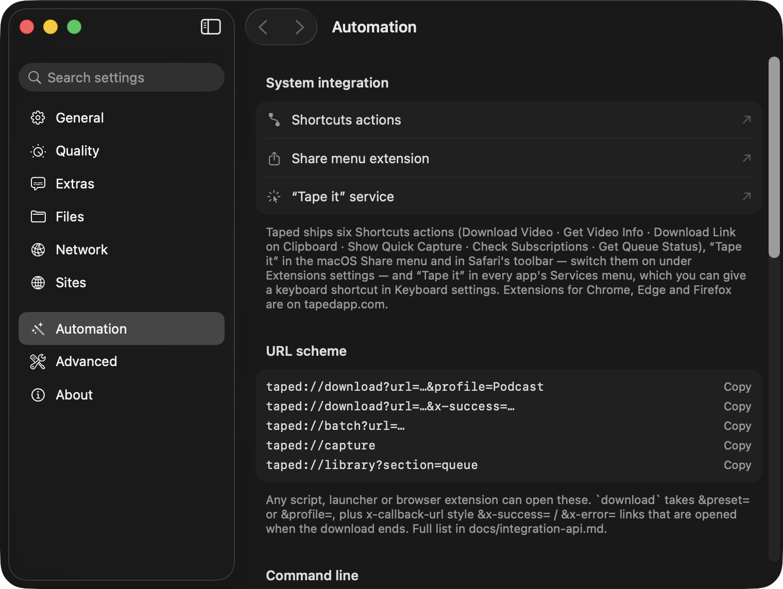The height and width of the screenshot is (589, 783).
Task: Copy the taped://batch URL
Action: [737, 426]
